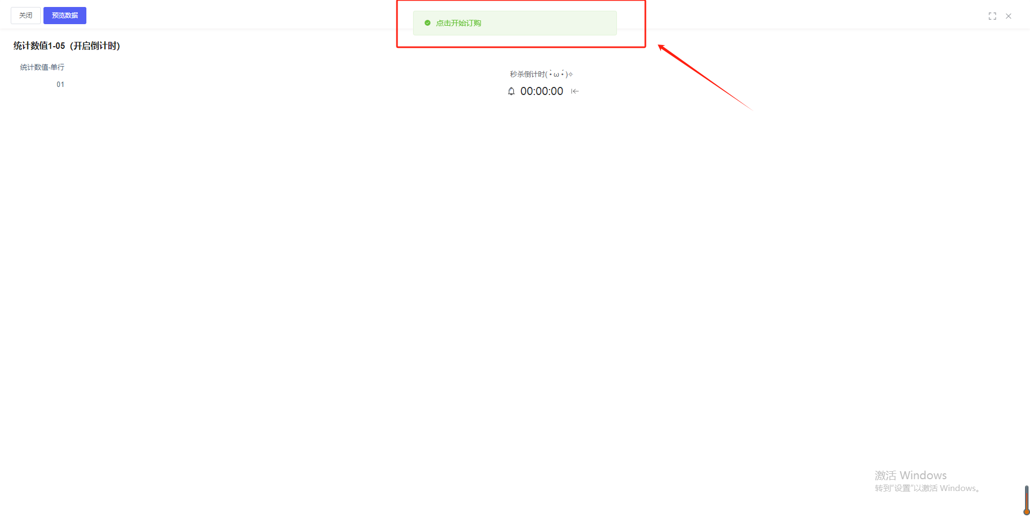Enter fullscreen mode via the expand icon
The width and height of the screenshot is (1030, 520).
click(992, 16)
